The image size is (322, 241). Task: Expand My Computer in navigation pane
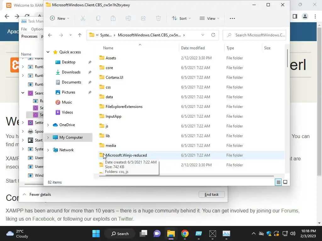48,137
